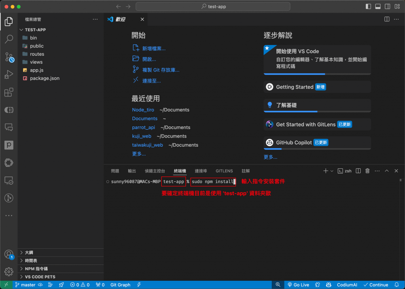Open the chat icon in the activity bar
Image resolution: width=405 pixels, height=289 pixels.
[9, 127]
